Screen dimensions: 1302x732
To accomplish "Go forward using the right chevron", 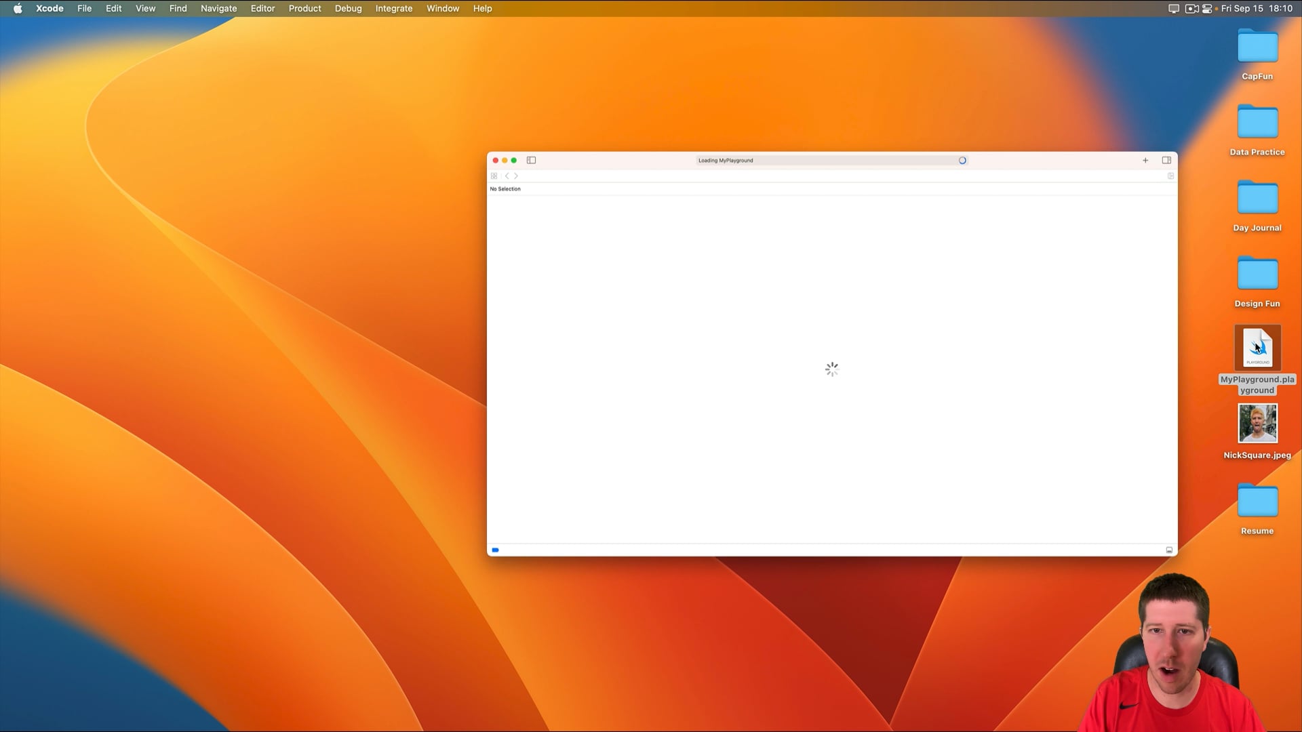I will coord(516,176).
